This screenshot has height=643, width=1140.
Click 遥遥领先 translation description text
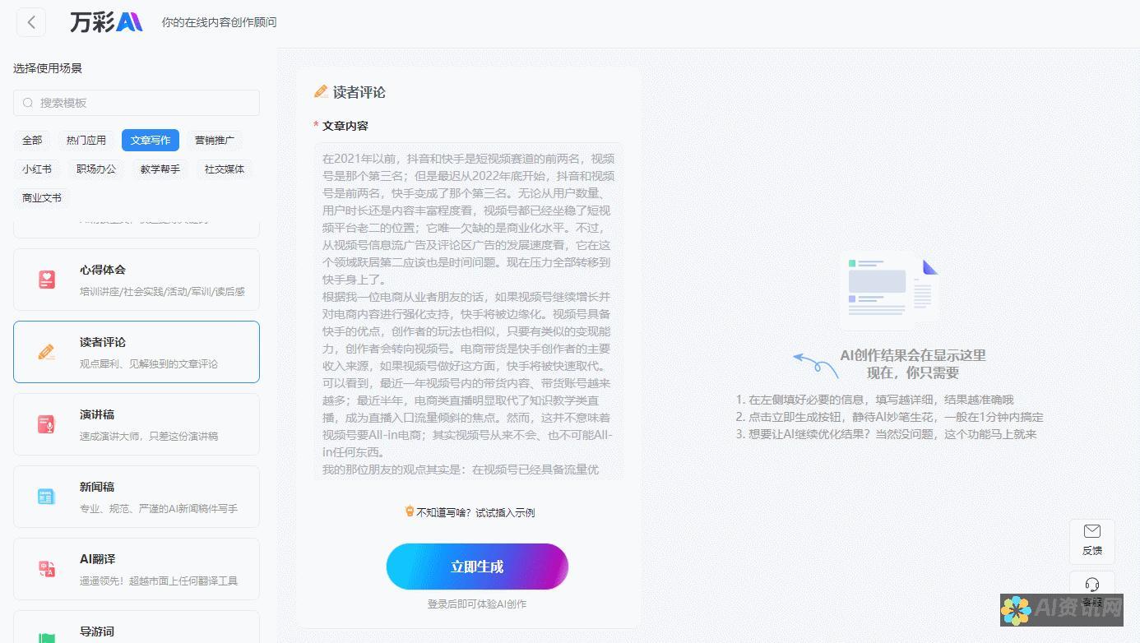(x=159, y=581)
